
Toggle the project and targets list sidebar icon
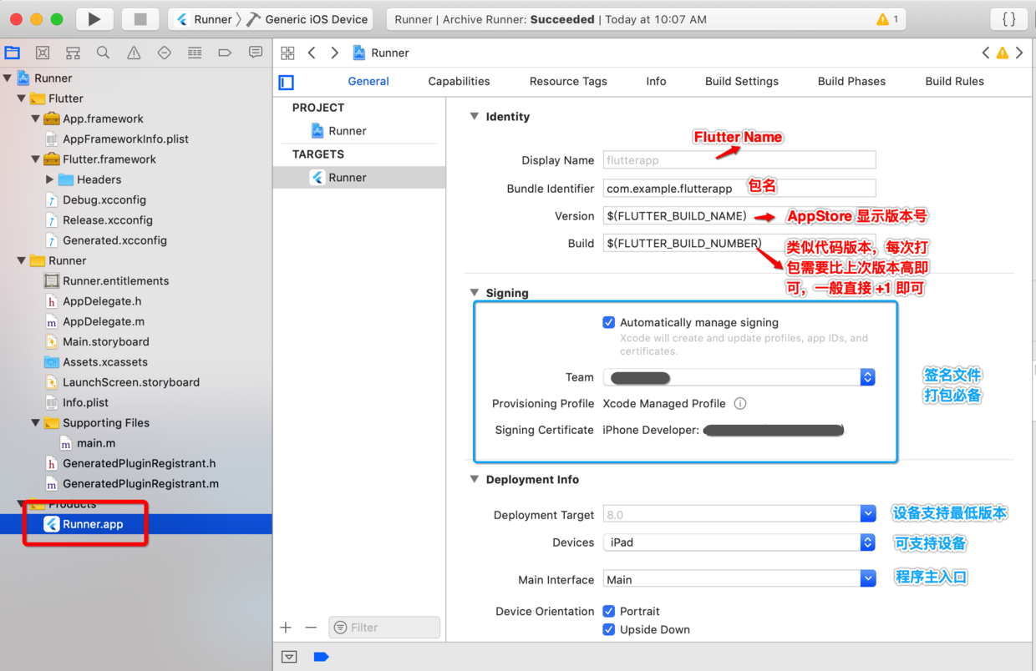287,82
